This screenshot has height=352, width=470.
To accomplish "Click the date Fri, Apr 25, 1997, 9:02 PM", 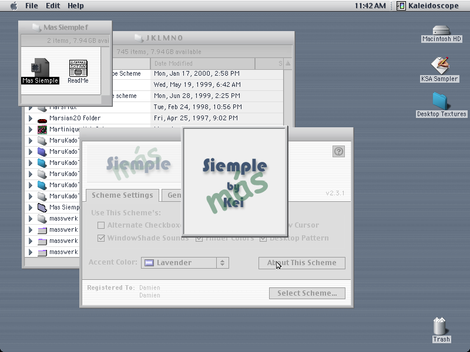I will pyautogui.click(x=196, y=118).
